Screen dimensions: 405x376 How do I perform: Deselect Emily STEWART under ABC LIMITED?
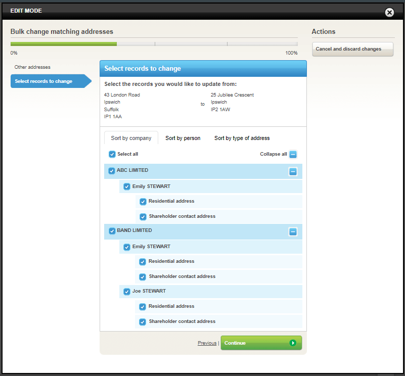(x=127, y=186)
